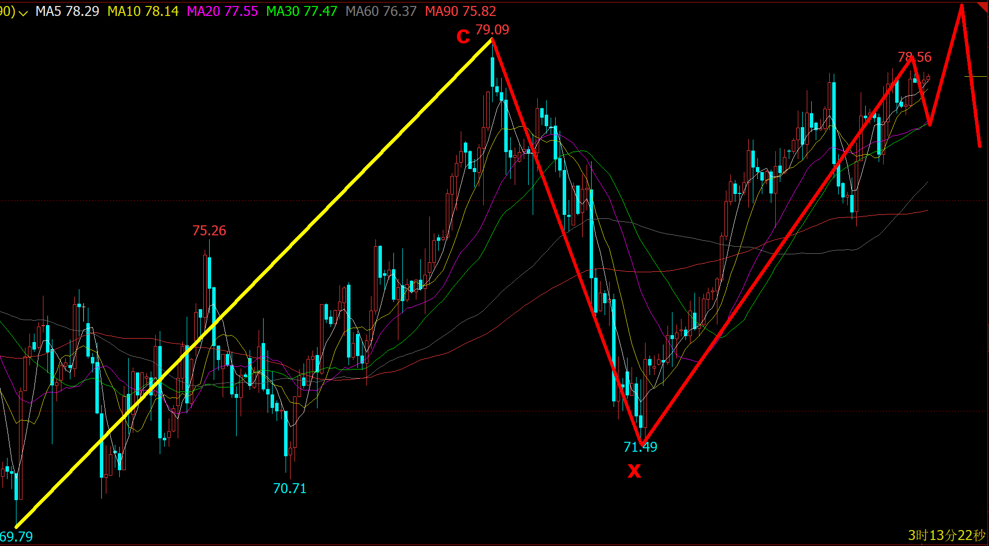Click the 75.26 peak price label
This screenshot has height=546, width=989.
click(x=209, y=231)
